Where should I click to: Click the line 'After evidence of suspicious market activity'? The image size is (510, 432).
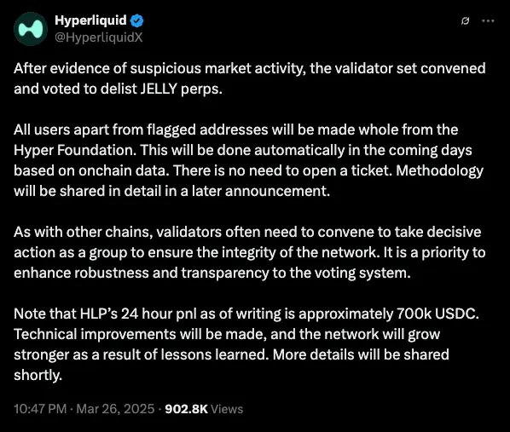250,68
